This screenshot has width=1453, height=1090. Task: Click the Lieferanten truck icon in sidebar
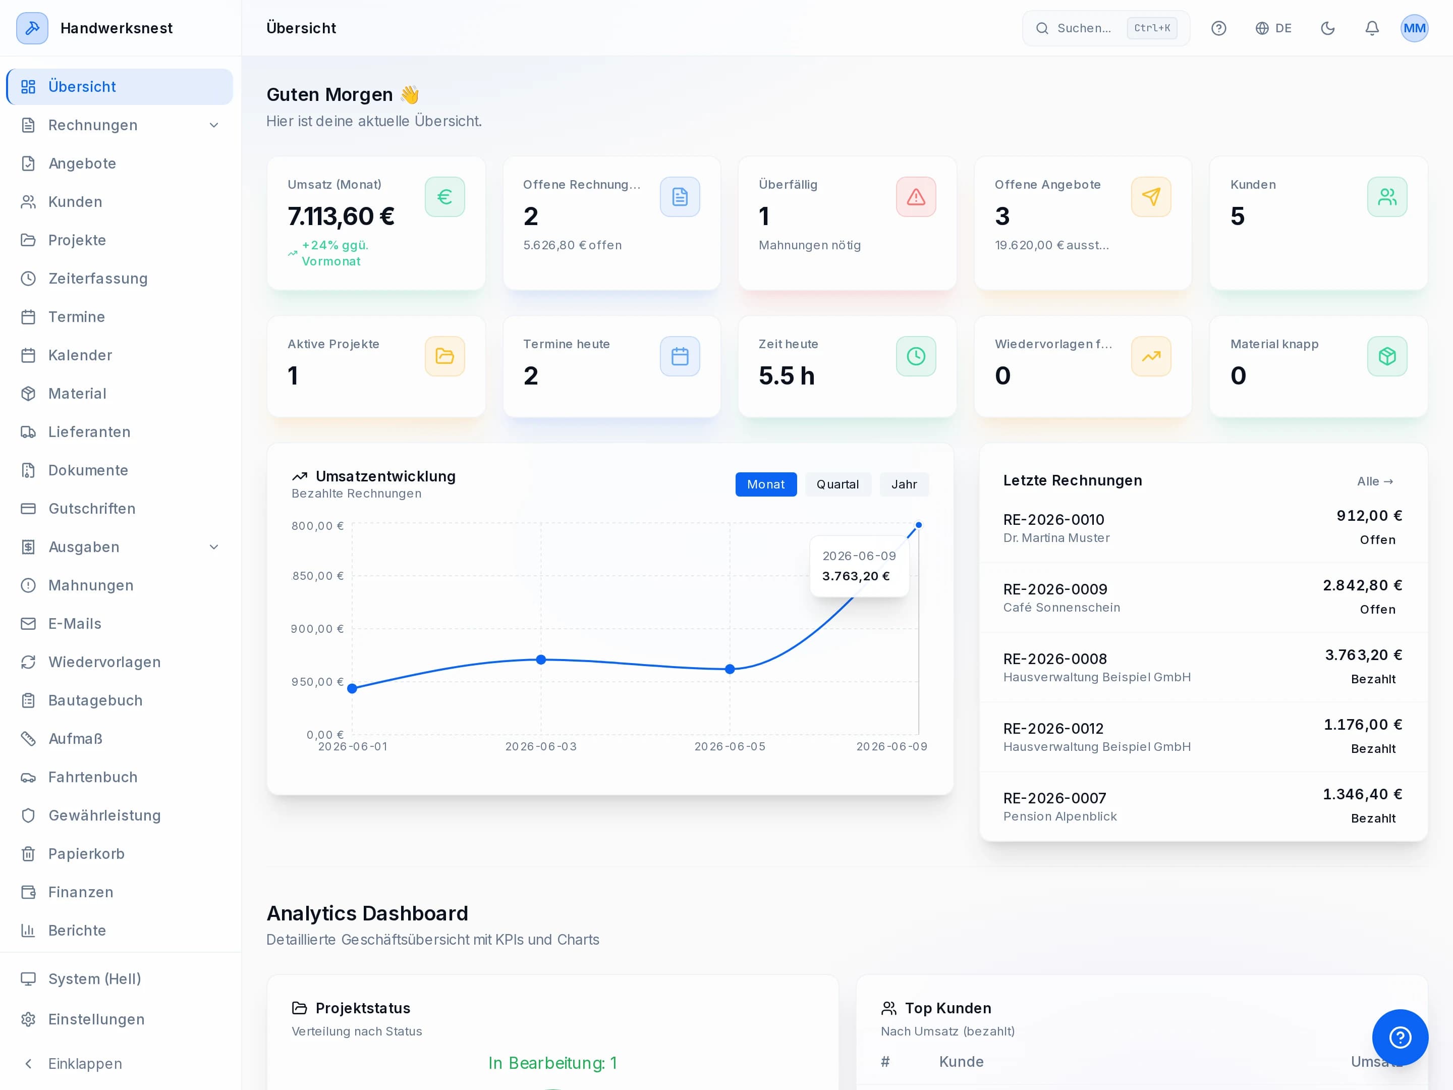(28, 431)
